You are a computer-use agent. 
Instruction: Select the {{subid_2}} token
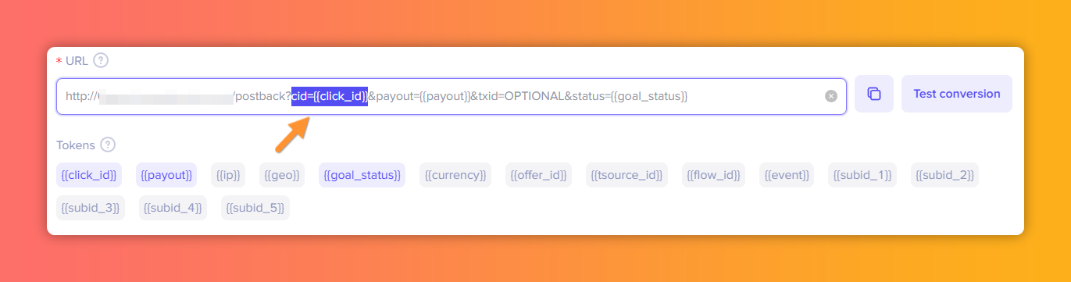tap(944, 175)
